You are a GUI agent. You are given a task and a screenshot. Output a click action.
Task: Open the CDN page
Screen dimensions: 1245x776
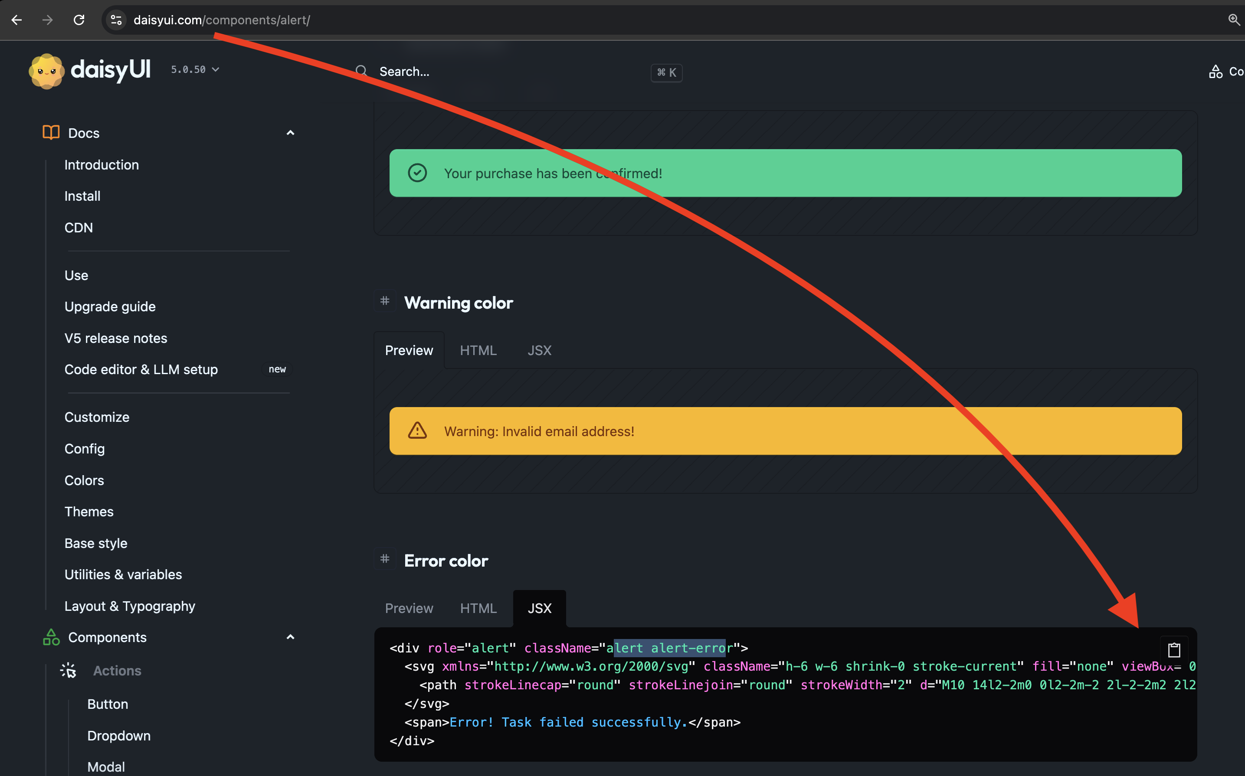coord(79,227)
